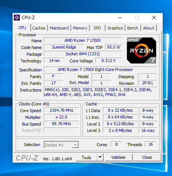The height and width of the screenshot is (176, 172).
Task: Open the Mainboard tab
Action: pos(59,28)
